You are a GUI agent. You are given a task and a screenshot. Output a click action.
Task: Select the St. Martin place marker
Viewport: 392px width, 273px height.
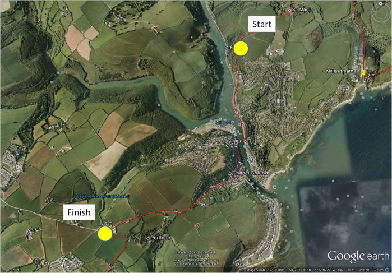[290, 10]
